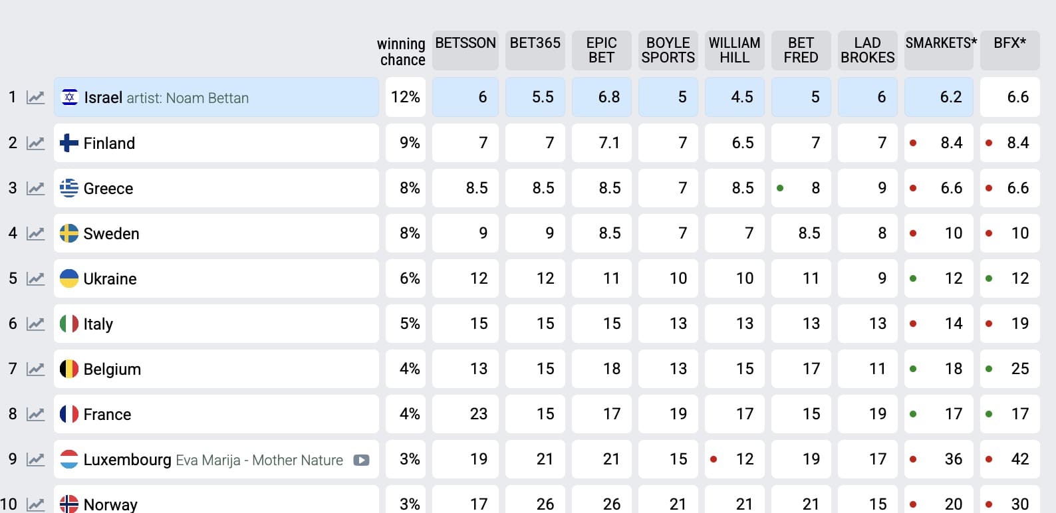Open the trend graph icon for Greece
Viewport: 1056px width, 513px height.
[35, 188]
